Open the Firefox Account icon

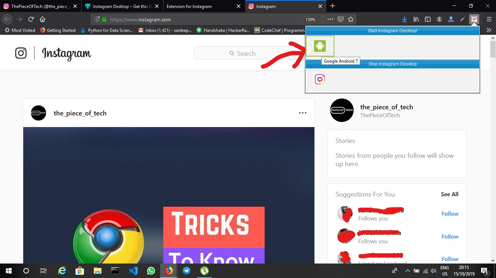point(439,19)
